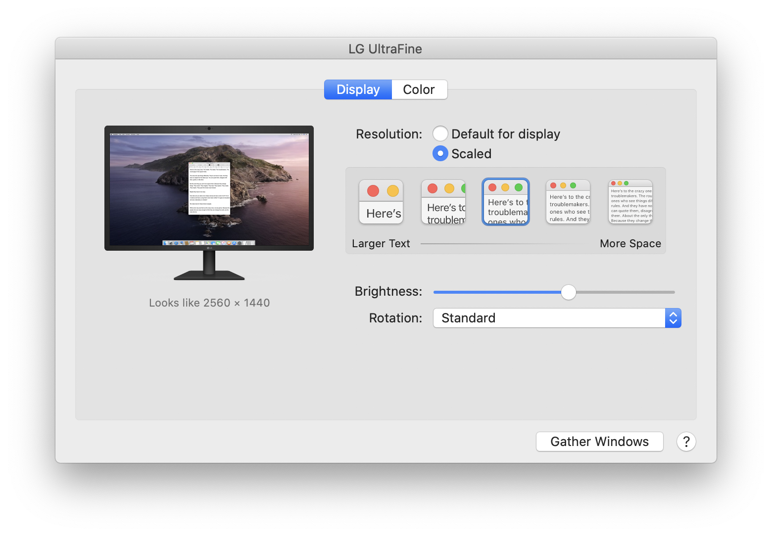Select the currently highlighted middle scaling option

click(x=505, y=202)
